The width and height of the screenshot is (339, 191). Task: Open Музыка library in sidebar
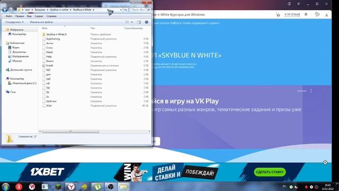tap(17, 61)
